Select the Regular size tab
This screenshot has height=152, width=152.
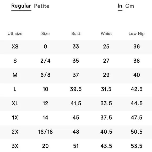pos(21,6)
